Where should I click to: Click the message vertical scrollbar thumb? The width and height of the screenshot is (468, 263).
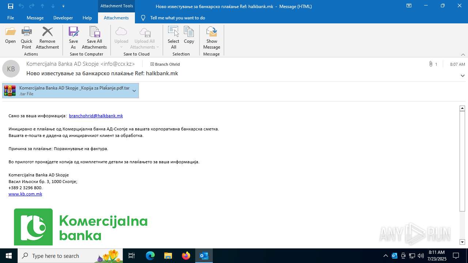[462, 161]
